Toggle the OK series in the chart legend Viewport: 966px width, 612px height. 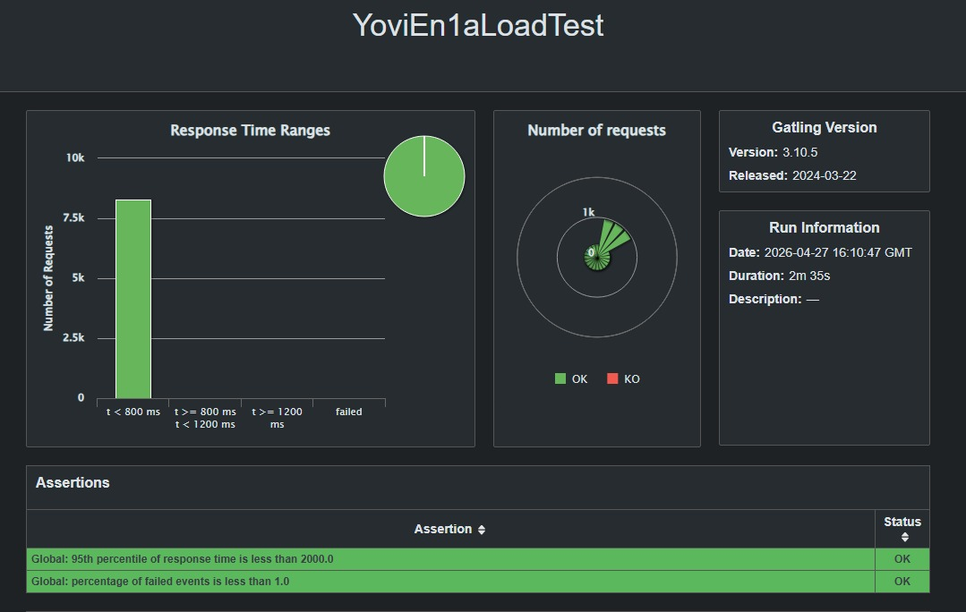570,378
